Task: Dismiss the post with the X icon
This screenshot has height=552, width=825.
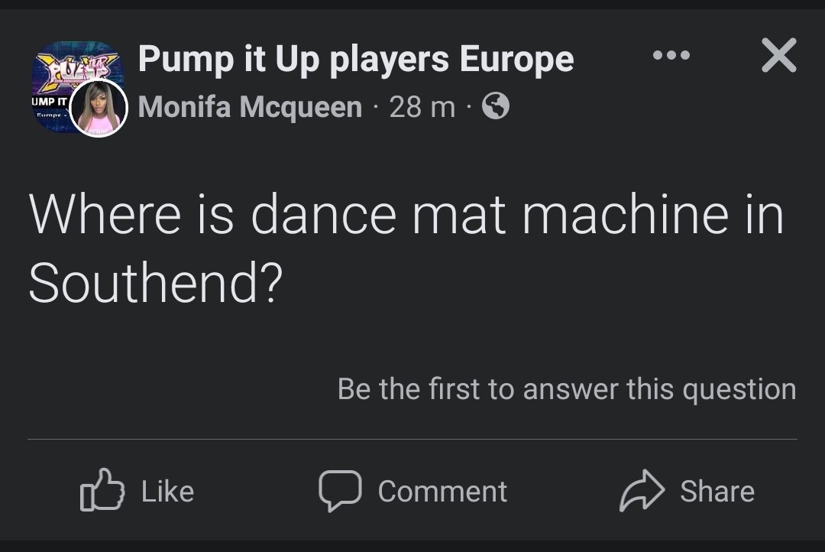Action: pos(778,57)
